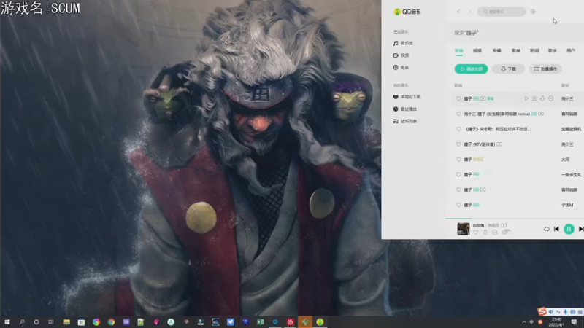Image resolution: width=584 pixels, height=328 pixels.
Task: Click inside the QQ Music search box
Action: (502, 12)
